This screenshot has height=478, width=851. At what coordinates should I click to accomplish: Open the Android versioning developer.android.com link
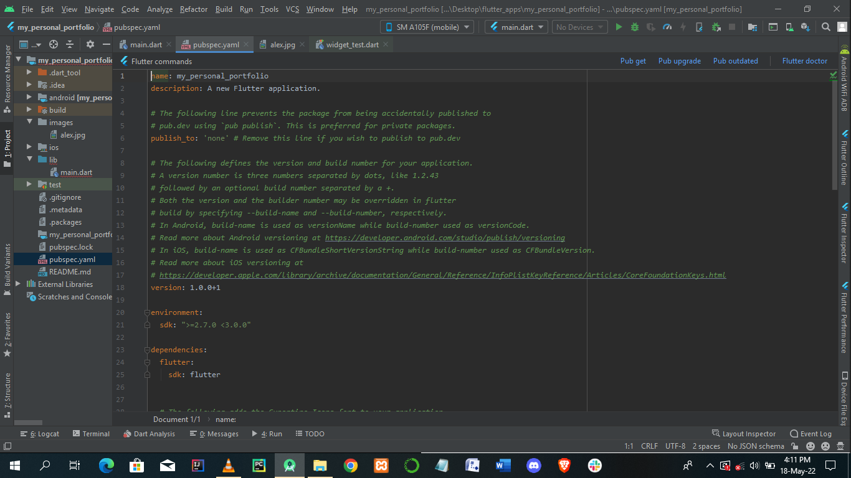point(445,238)
